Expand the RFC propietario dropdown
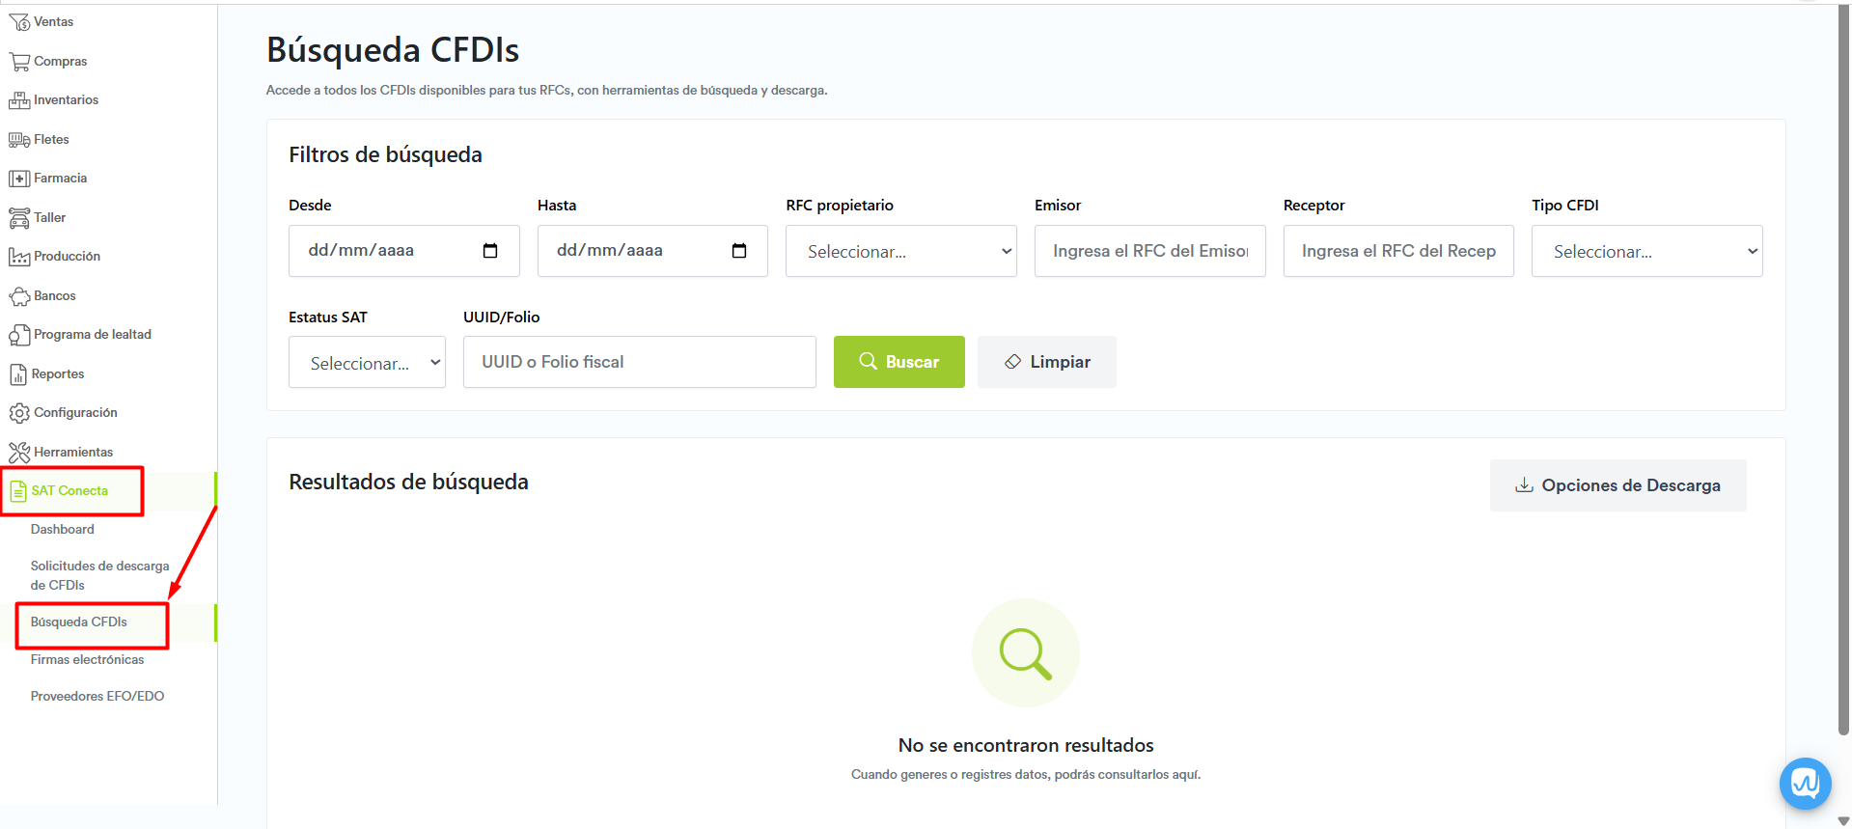 (900, 251)
